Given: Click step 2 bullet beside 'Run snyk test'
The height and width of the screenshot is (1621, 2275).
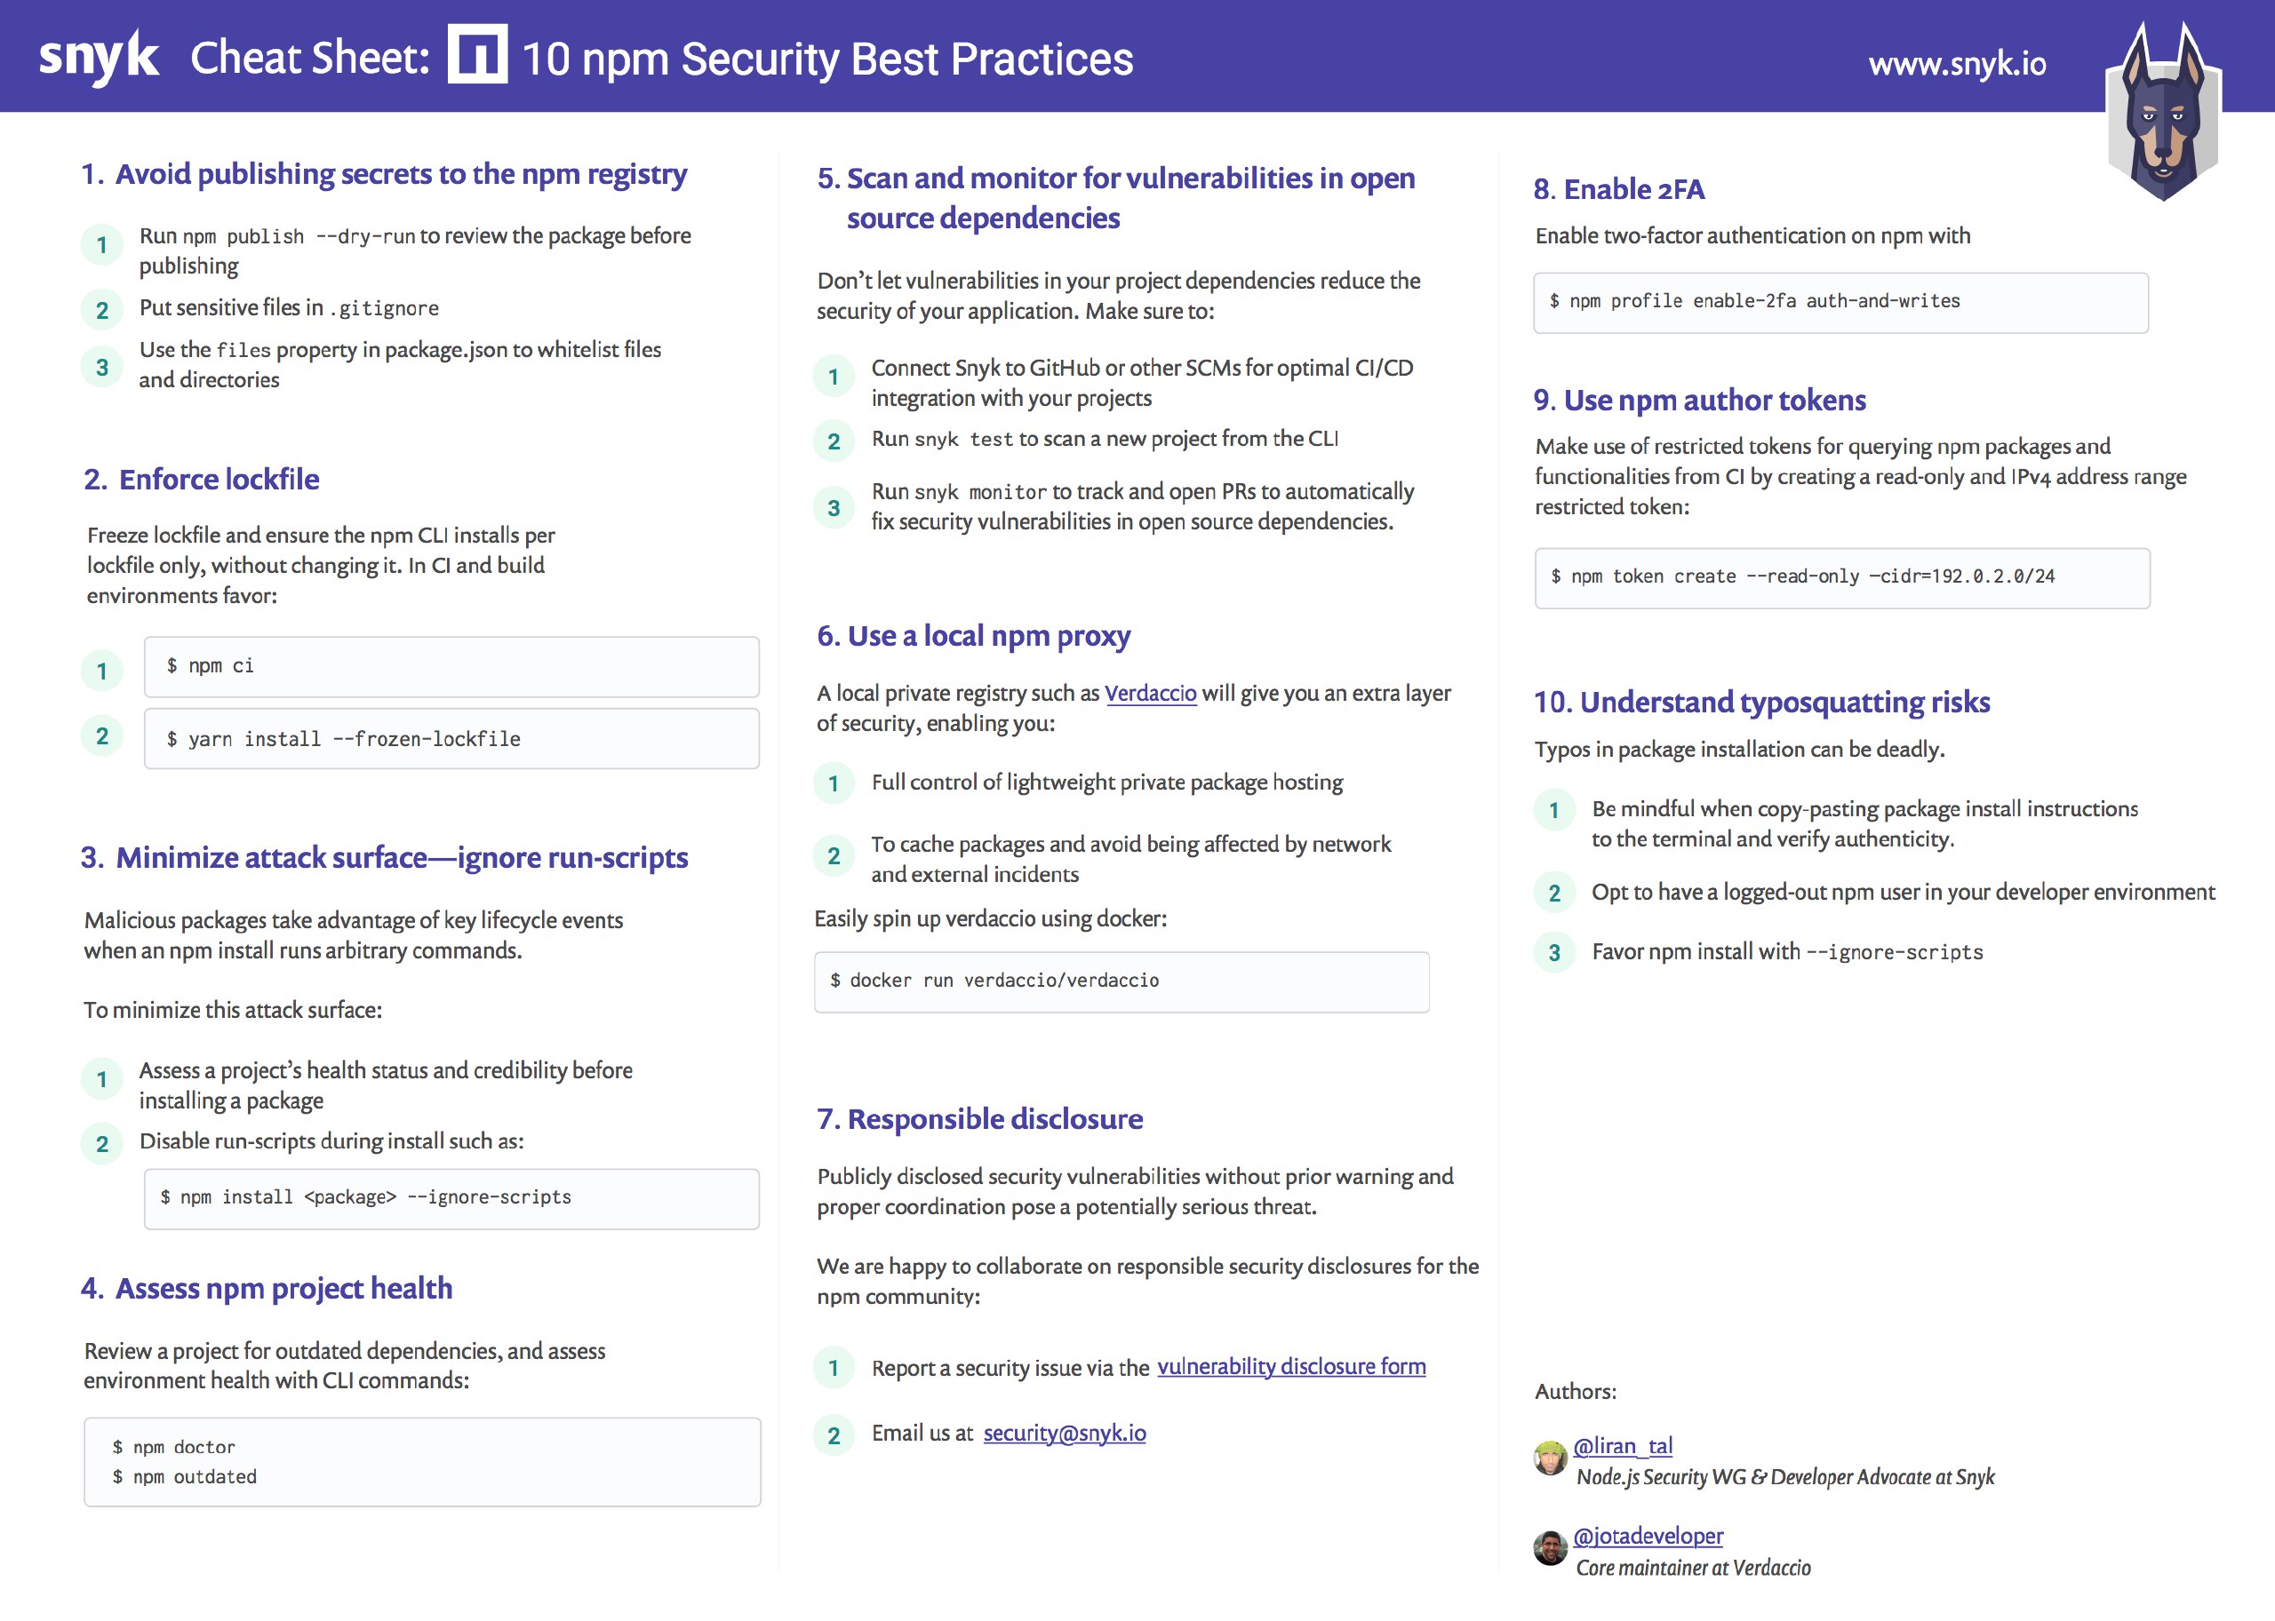Looking at the screenshot, I should 834,441.
